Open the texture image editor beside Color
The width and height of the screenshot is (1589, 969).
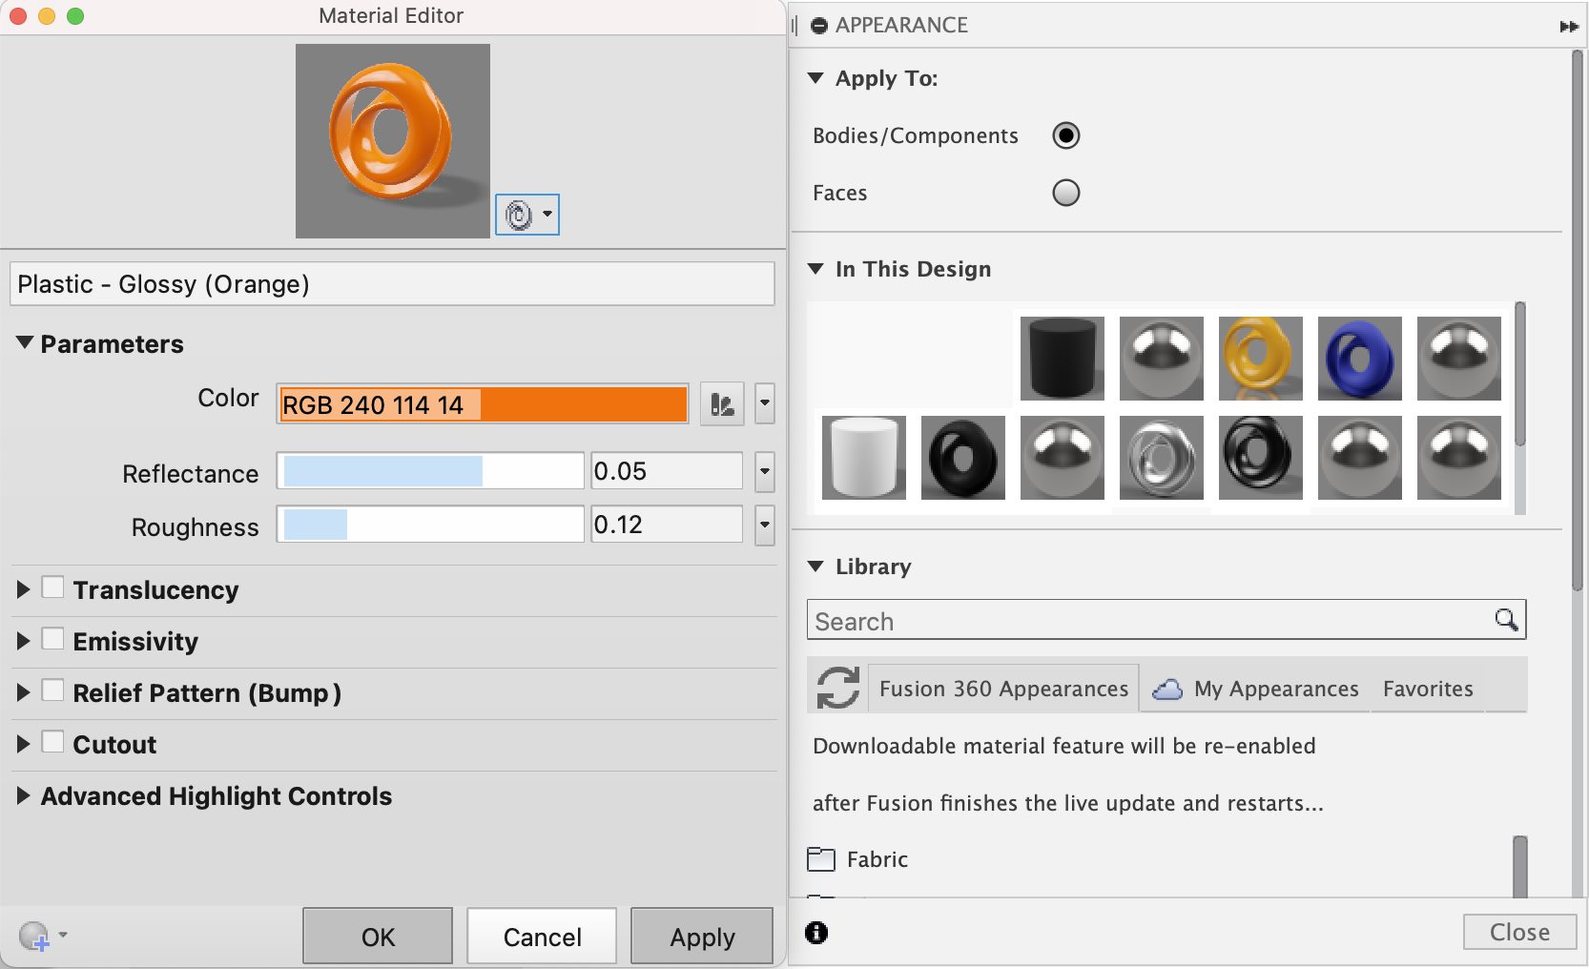tap(722, 404)
